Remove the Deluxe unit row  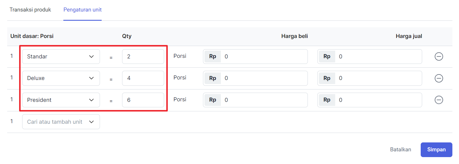click(439, 78)
